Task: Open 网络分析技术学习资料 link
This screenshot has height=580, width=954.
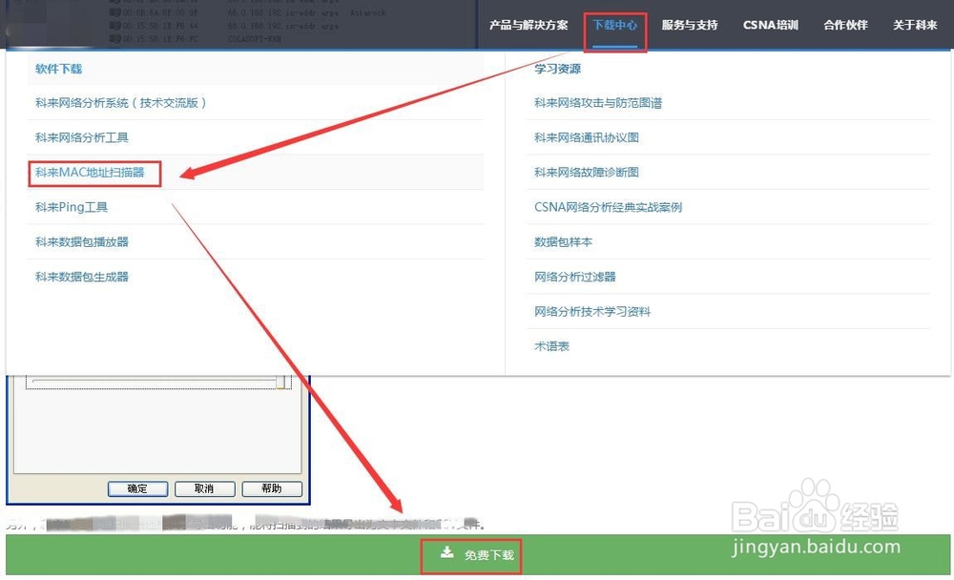Action: coord(592,311)
